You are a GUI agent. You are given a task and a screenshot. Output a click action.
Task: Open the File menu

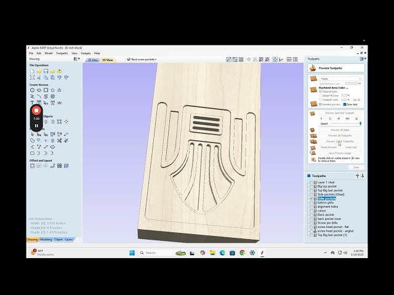point(31,53)
